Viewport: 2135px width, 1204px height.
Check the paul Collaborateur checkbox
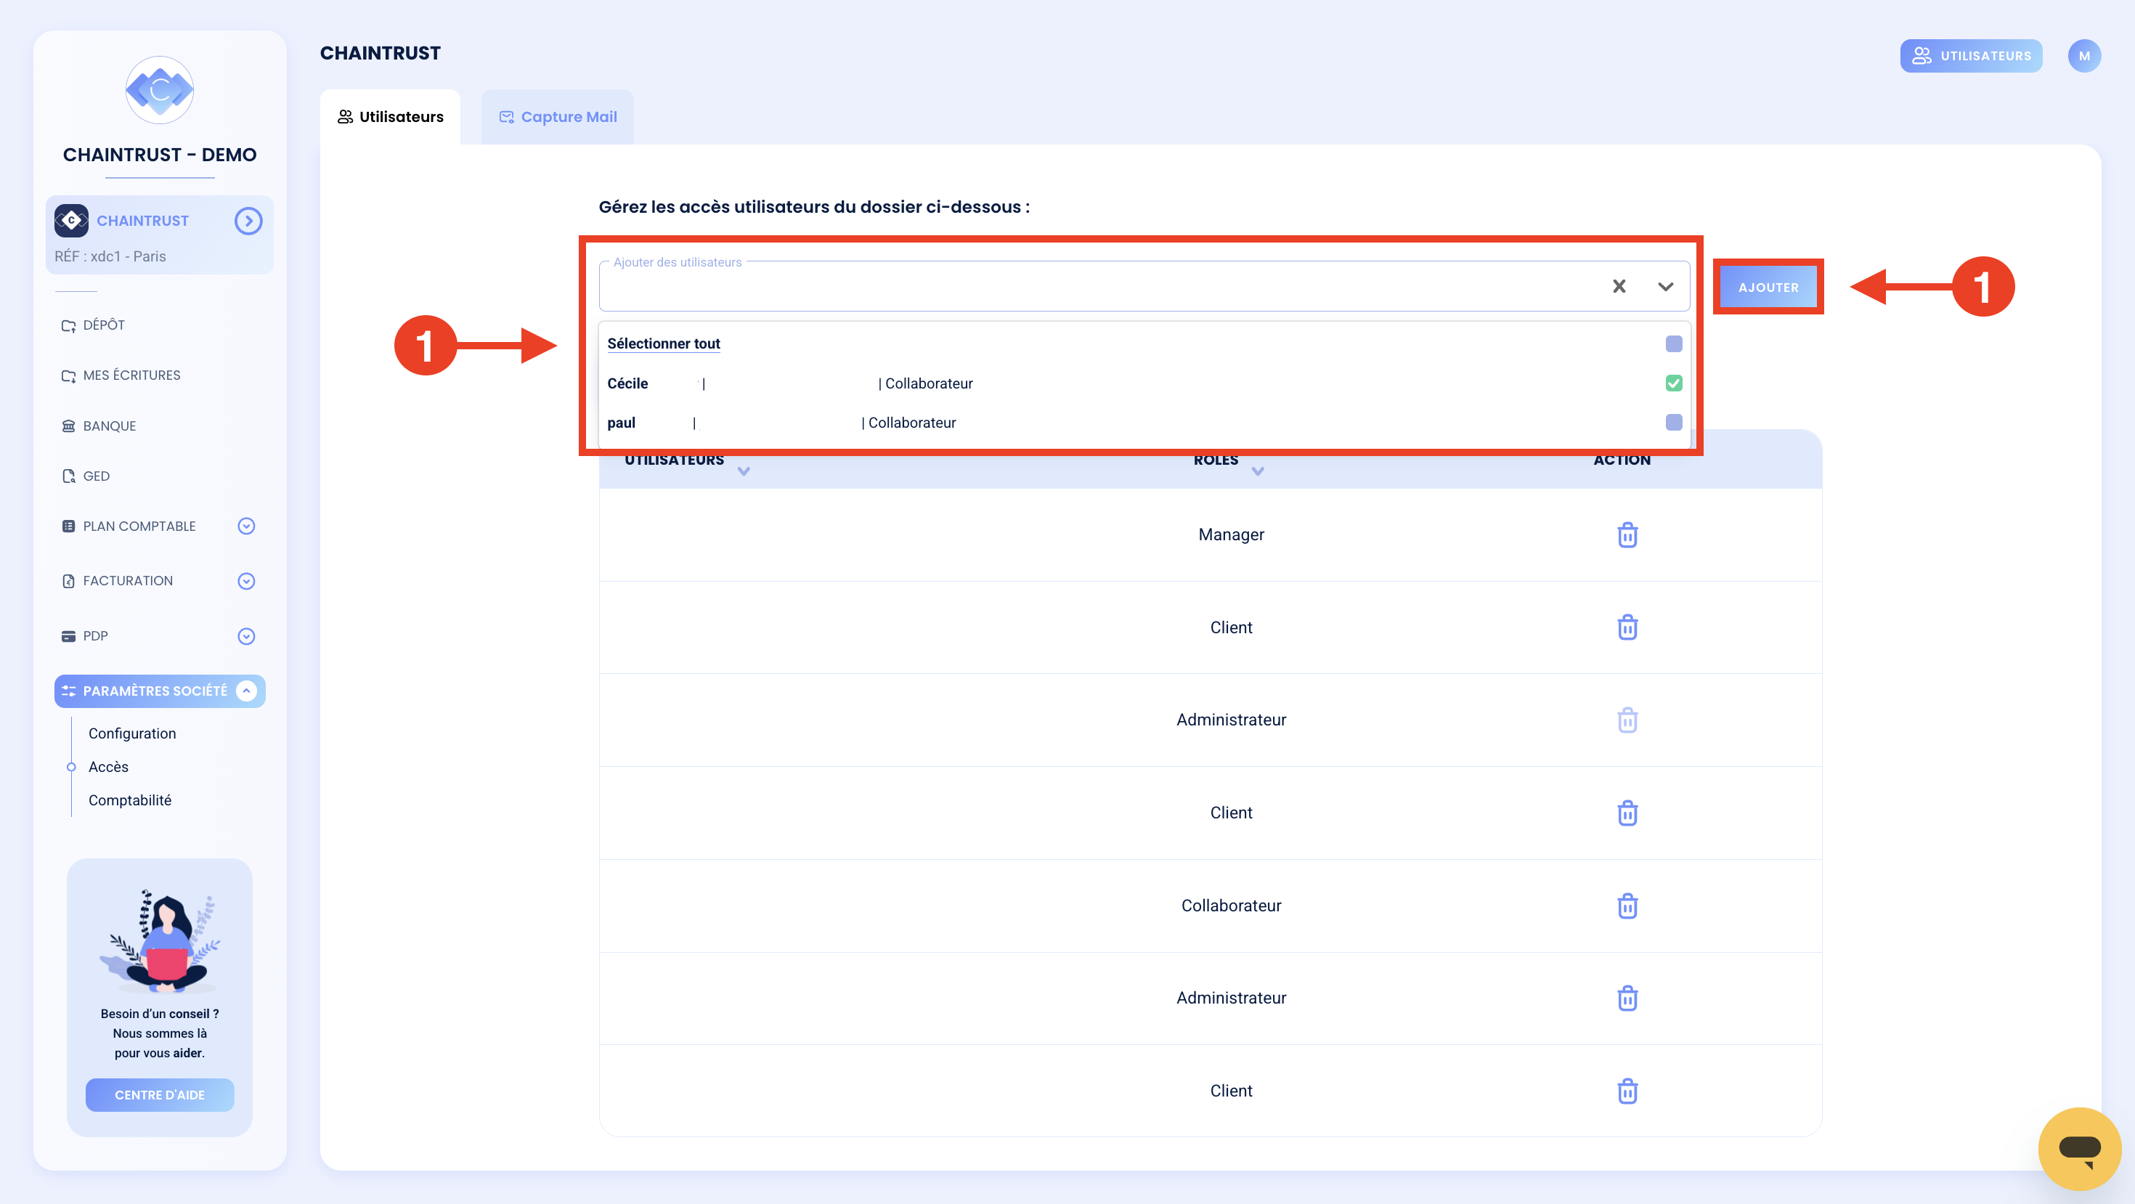click(x=1673, y=422)
